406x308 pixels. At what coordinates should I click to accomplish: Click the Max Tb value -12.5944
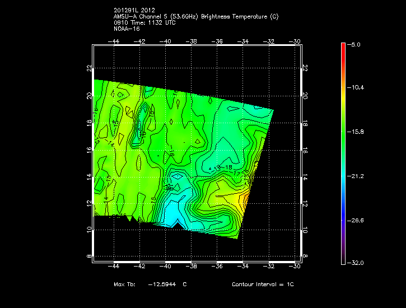pyautogui.click(x=161, y=284)
